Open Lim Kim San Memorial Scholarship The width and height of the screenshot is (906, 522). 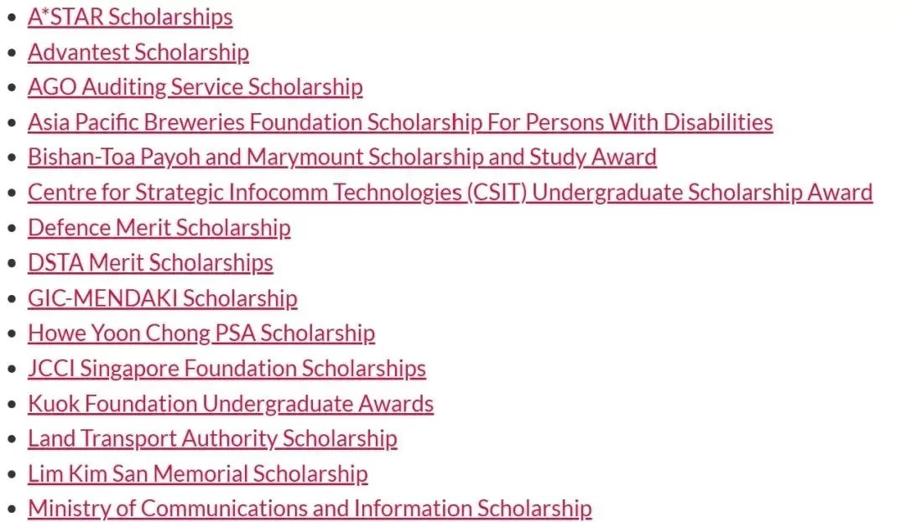(198, 474)
